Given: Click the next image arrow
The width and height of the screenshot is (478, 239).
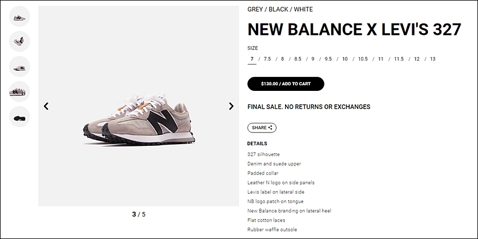Looking at the screenshot, I should (231, 106).
